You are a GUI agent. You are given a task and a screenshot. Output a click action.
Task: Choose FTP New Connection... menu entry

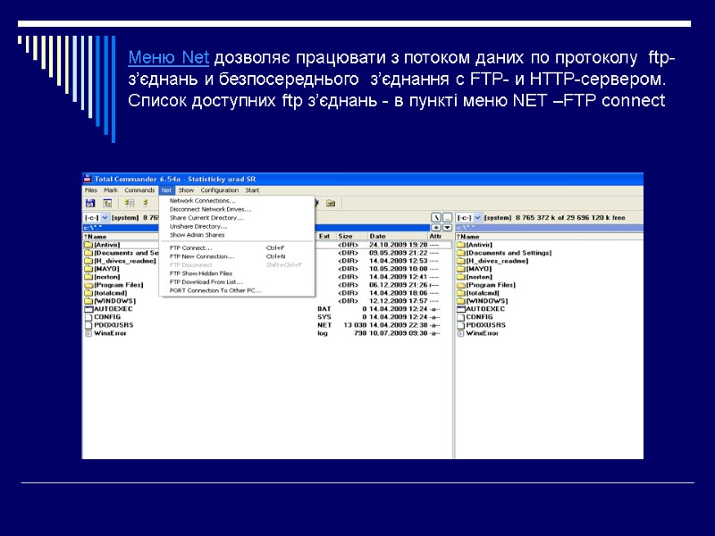[237, 256]
